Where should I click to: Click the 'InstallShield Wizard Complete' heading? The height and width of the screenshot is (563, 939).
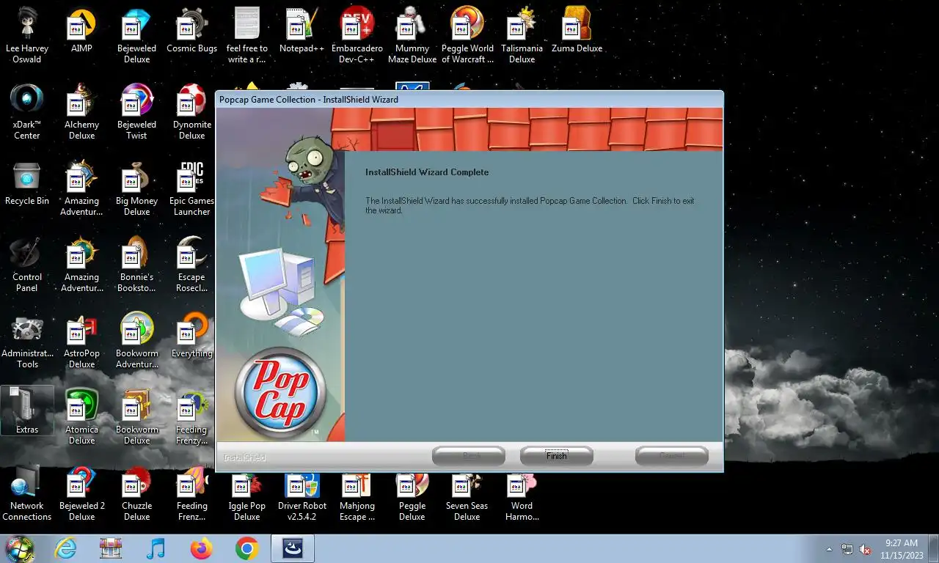(427, 172)
